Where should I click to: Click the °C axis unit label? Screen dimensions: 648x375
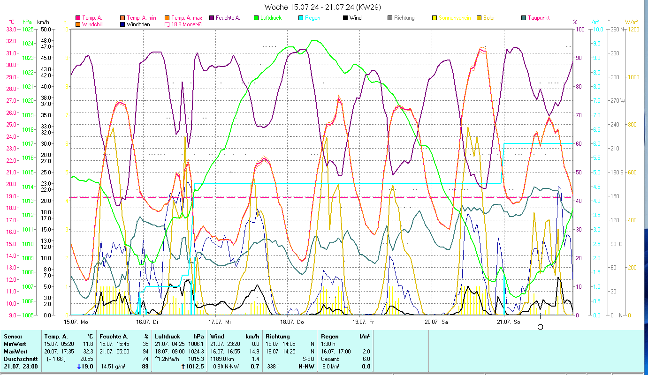pyautogui.click(x=12, y=22)
